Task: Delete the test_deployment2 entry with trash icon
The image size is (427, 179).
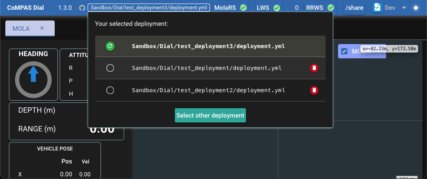Action: [314, 90]
